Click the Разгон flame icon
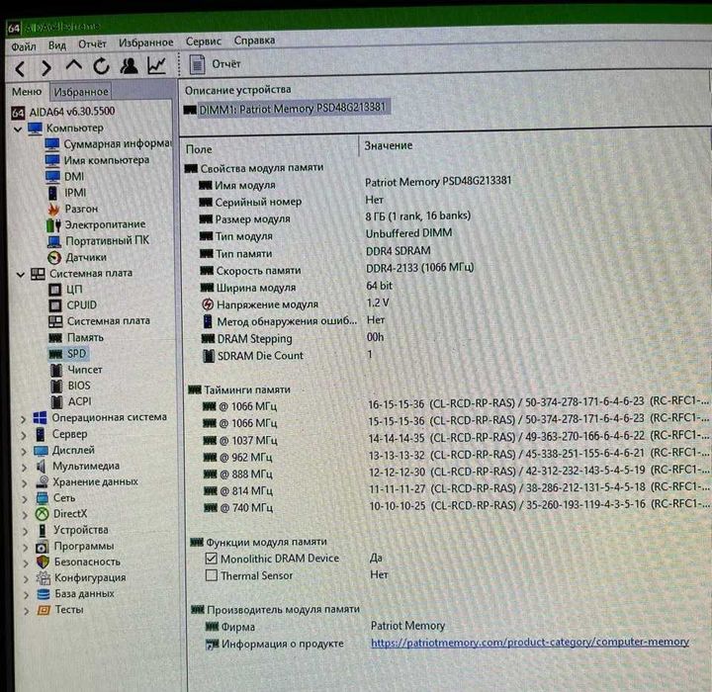The width and height of the screenshot is (712, 692). point(53,209)
